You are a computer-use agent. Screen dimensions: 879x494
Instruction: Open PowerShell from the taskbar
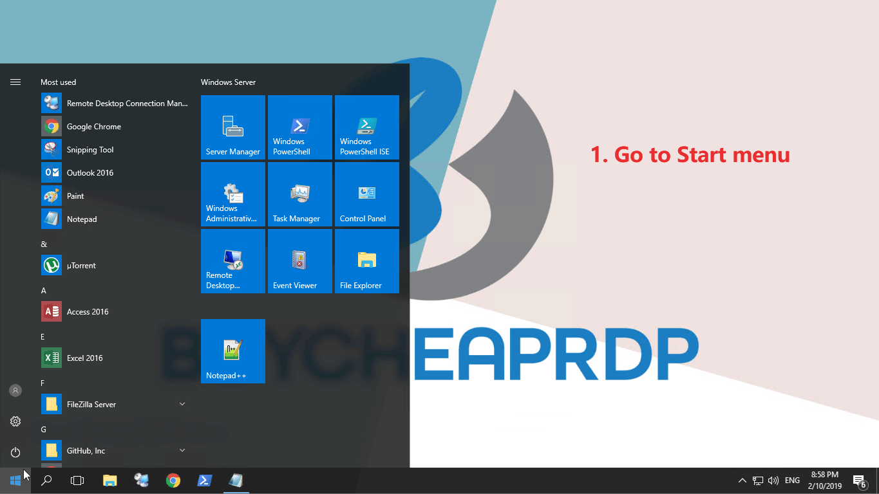(204, 480)
